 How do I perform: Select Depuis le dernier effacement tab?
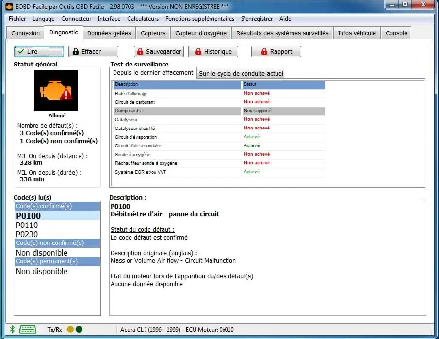[x=153, y=73]
